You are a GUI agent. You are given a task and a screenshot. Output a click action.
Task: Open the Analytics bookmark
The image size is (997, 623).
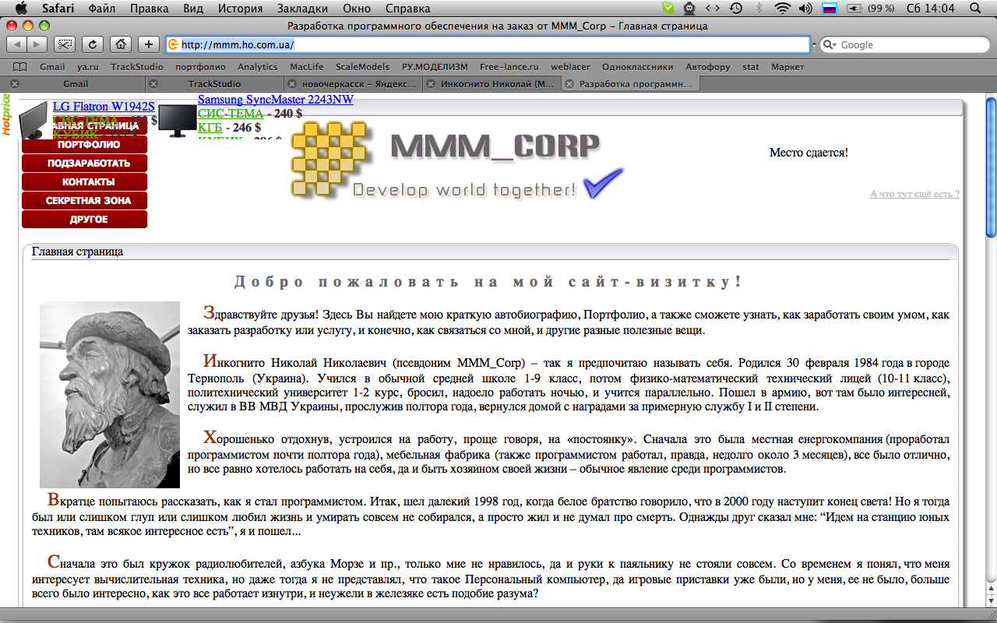[x=258, y=67]
